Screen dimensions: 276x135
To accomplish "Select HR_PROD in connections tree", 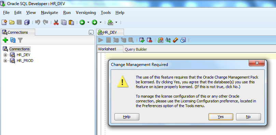I will [x=25, y=61].
